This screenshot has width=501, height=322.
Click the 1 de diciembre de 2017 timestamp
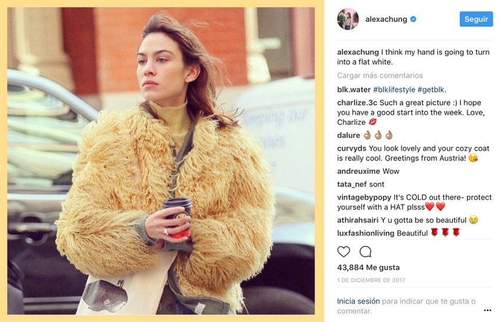pos(371,280)
